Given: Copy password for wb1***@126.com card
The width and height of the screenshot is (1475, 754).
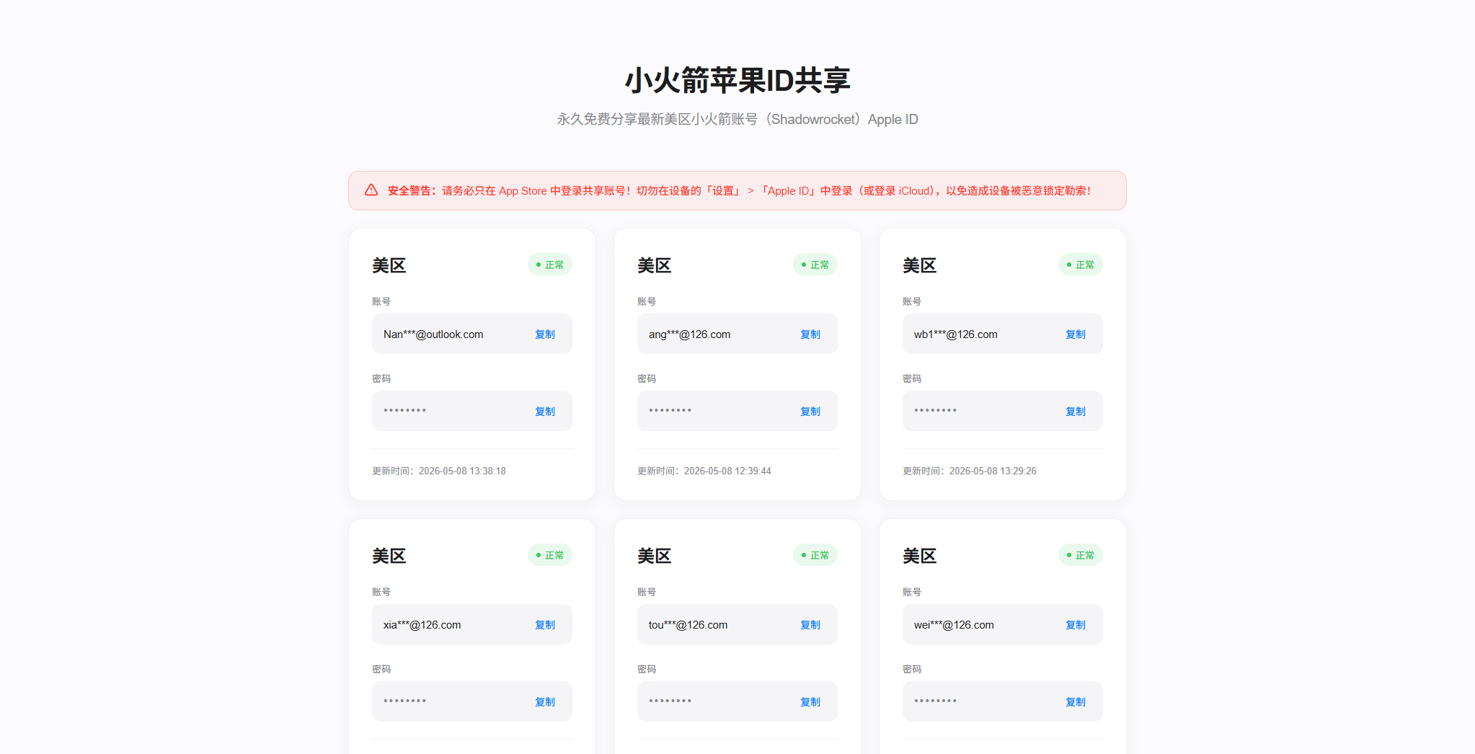Looking at the screenshot, I should (1076, 412).
